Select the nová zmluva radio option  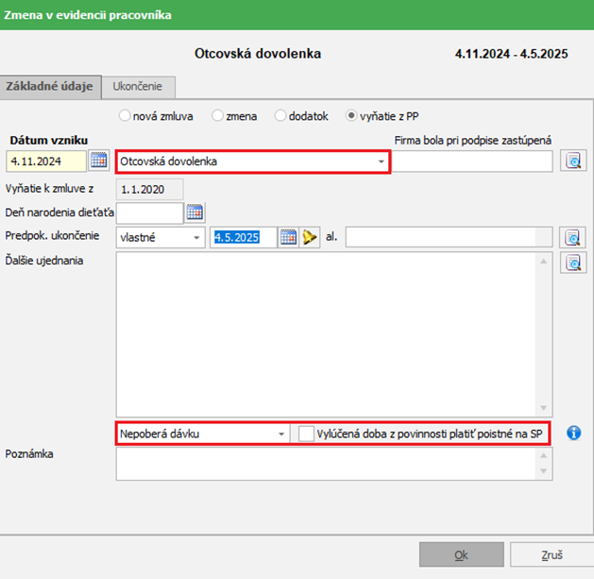(125, 115)
